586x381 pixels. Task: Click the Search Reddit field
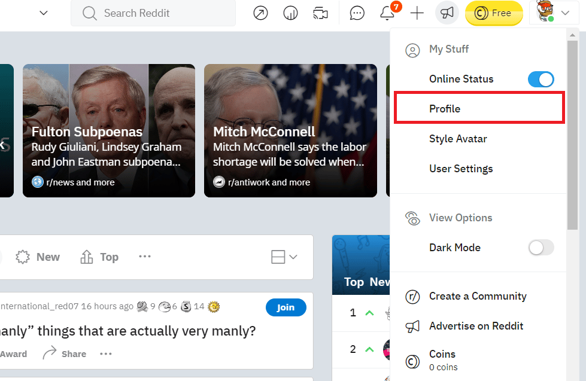coord(153,13)
